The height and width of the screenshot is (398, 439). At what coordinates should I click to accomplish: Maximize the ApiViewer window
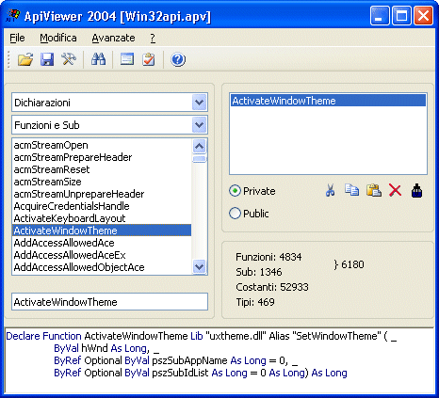click(401, 15)
